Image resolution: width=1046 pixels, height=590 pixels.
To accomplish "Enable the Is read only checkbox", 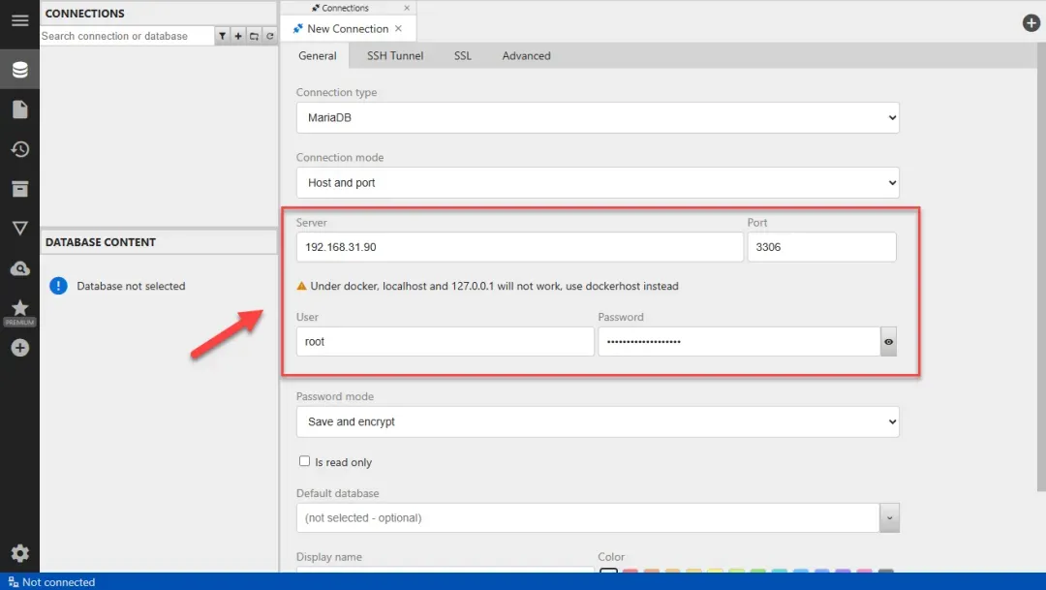I will click(305, 461).
